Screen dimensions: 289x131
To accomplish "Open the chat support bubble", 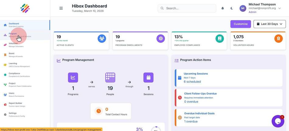I will coord(278,121).
